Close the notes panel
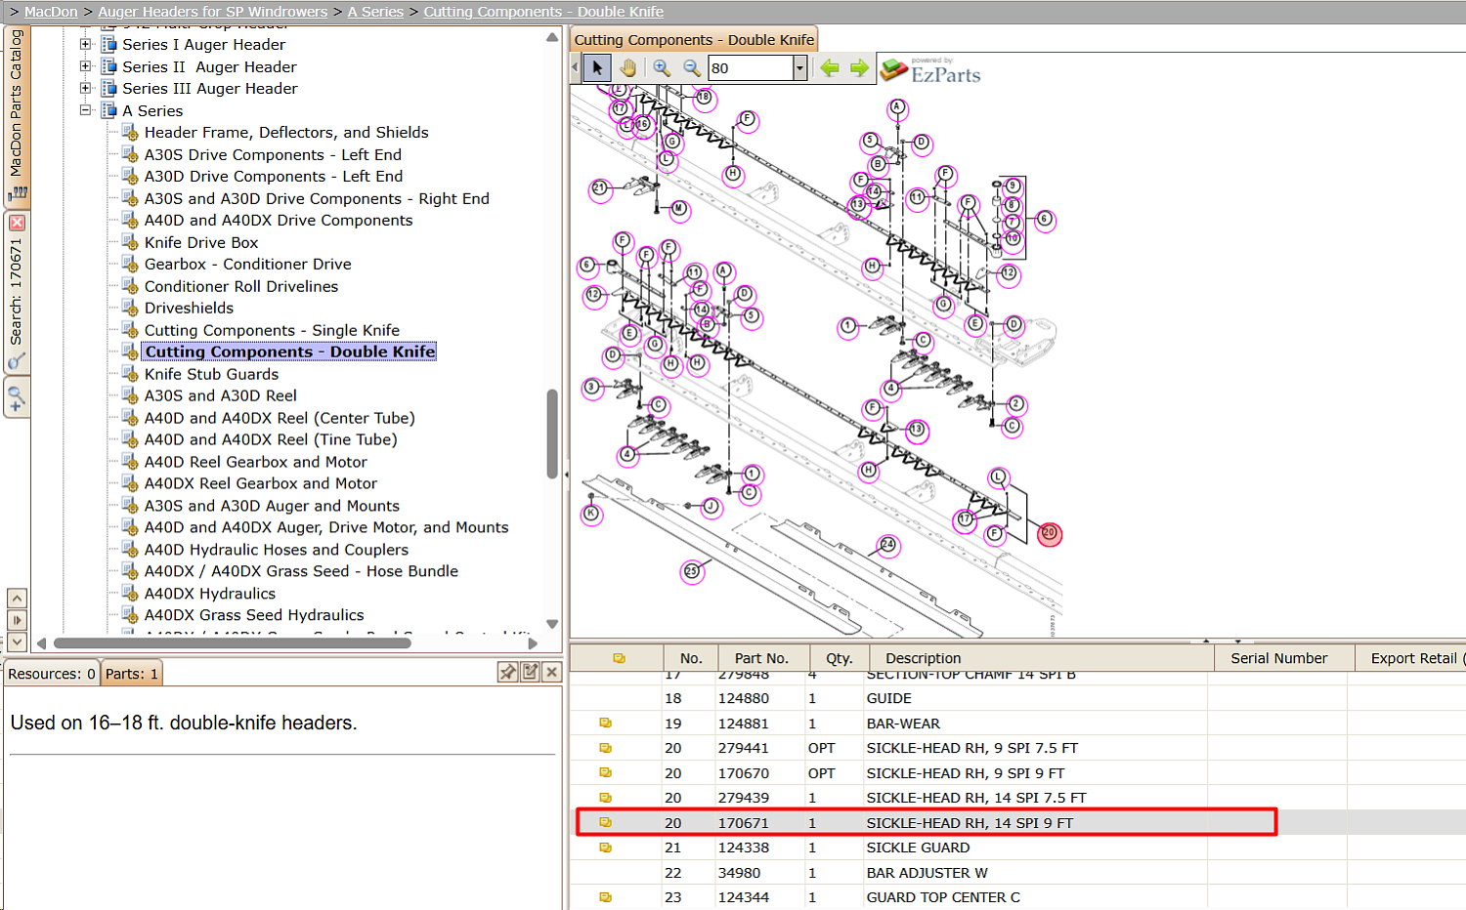The image size is (1466, 910). 552,672
